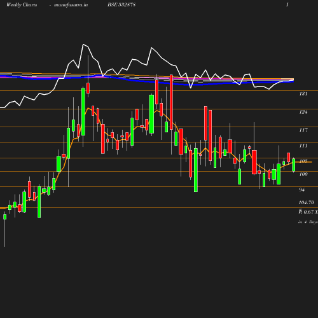The width and height of the screenshot is (318, 318).
Task: Click the 'in 4 Days' text
Action: point(308,222)
